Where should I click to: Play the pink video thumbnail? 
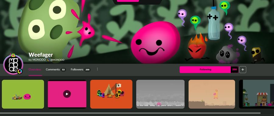[x=67, y=94]
